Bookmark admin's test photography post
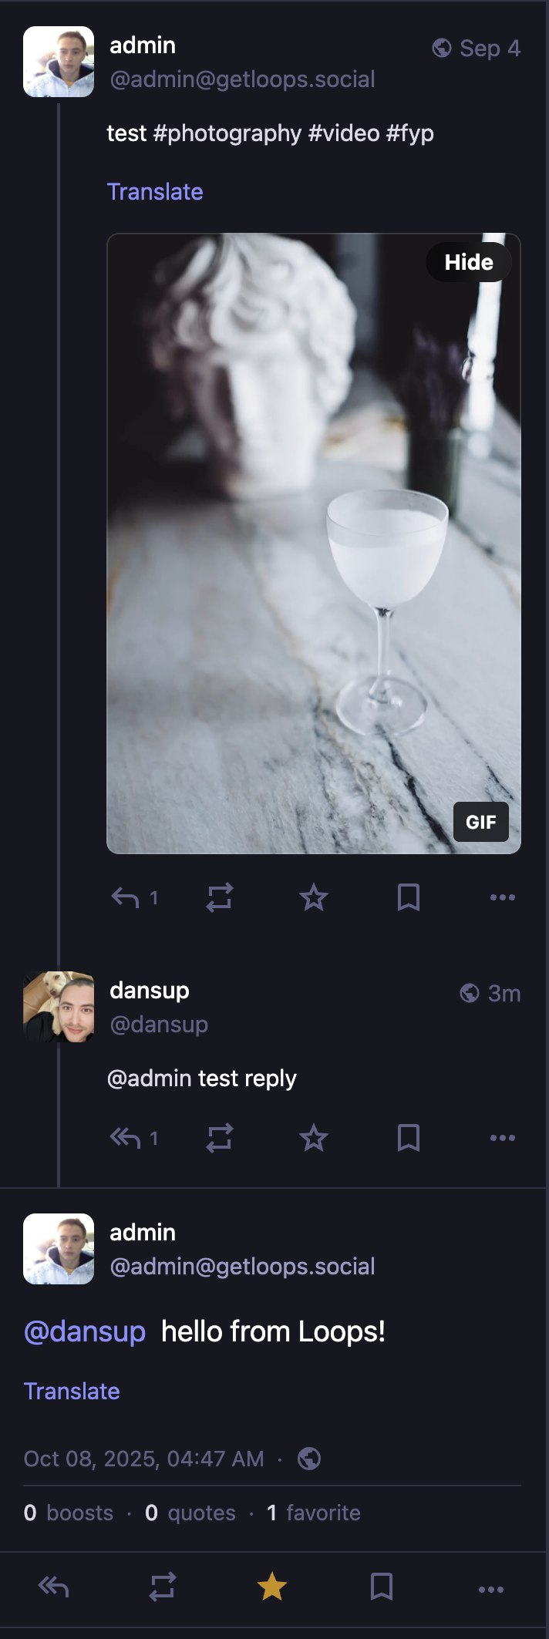This screenshot has width=549, height=1639. click(408, 897)
